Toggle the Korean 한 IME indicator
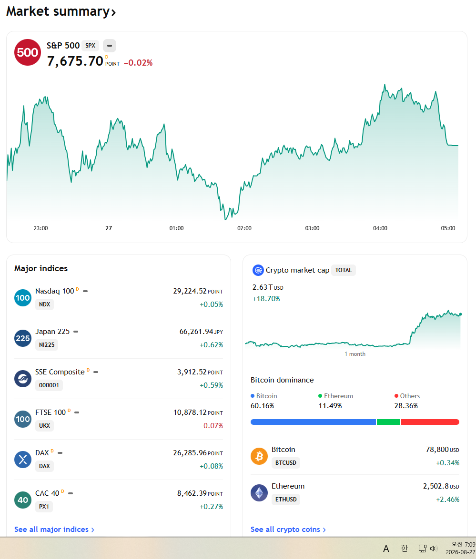Viewport: 476px width, 559px height. point(404,549)
